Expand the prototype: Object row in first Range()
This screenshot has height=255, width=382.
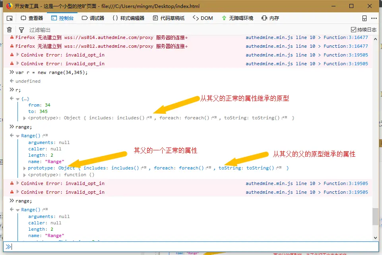[24, 168]
